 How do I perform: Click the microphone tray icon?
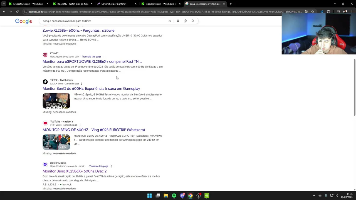click(326, 196)
